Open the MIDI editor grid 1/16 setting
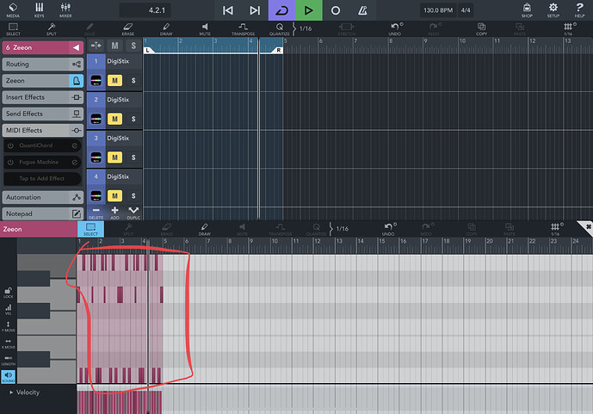 (555, 229)
